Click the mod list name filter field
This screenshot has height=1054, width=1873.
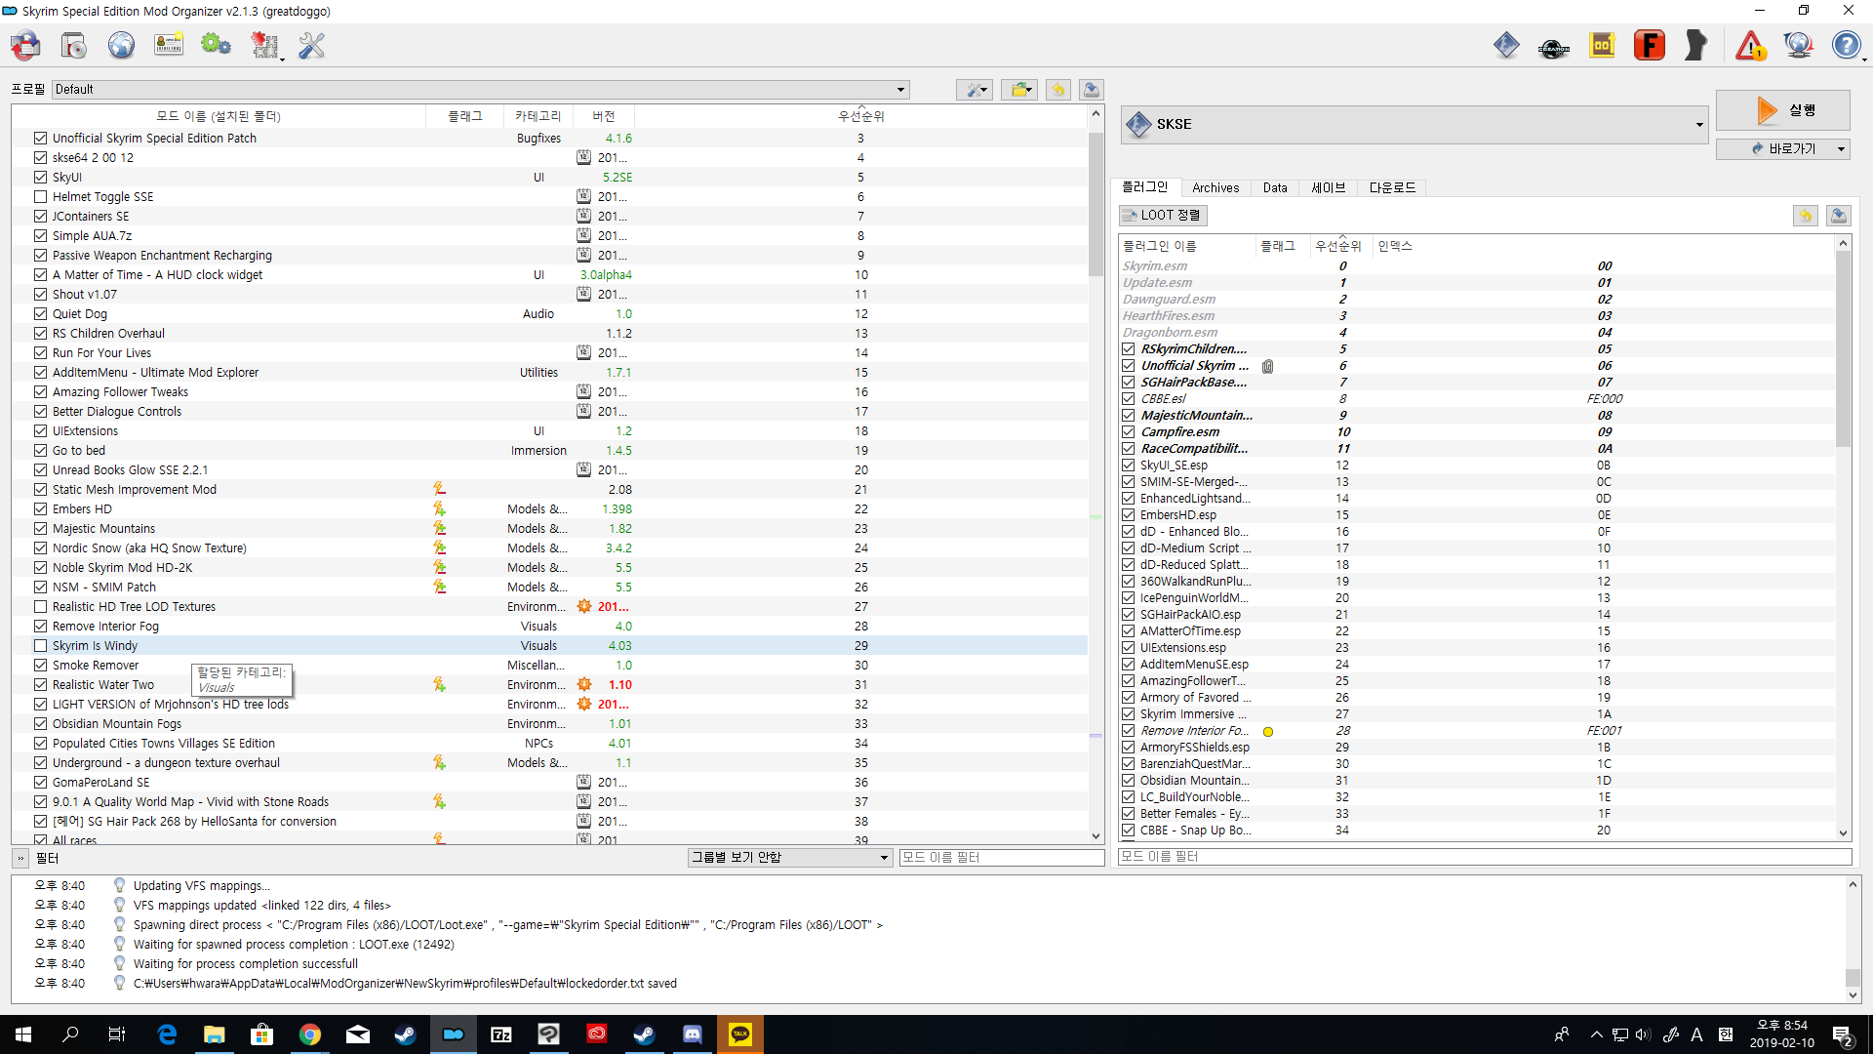point(1002,858)
